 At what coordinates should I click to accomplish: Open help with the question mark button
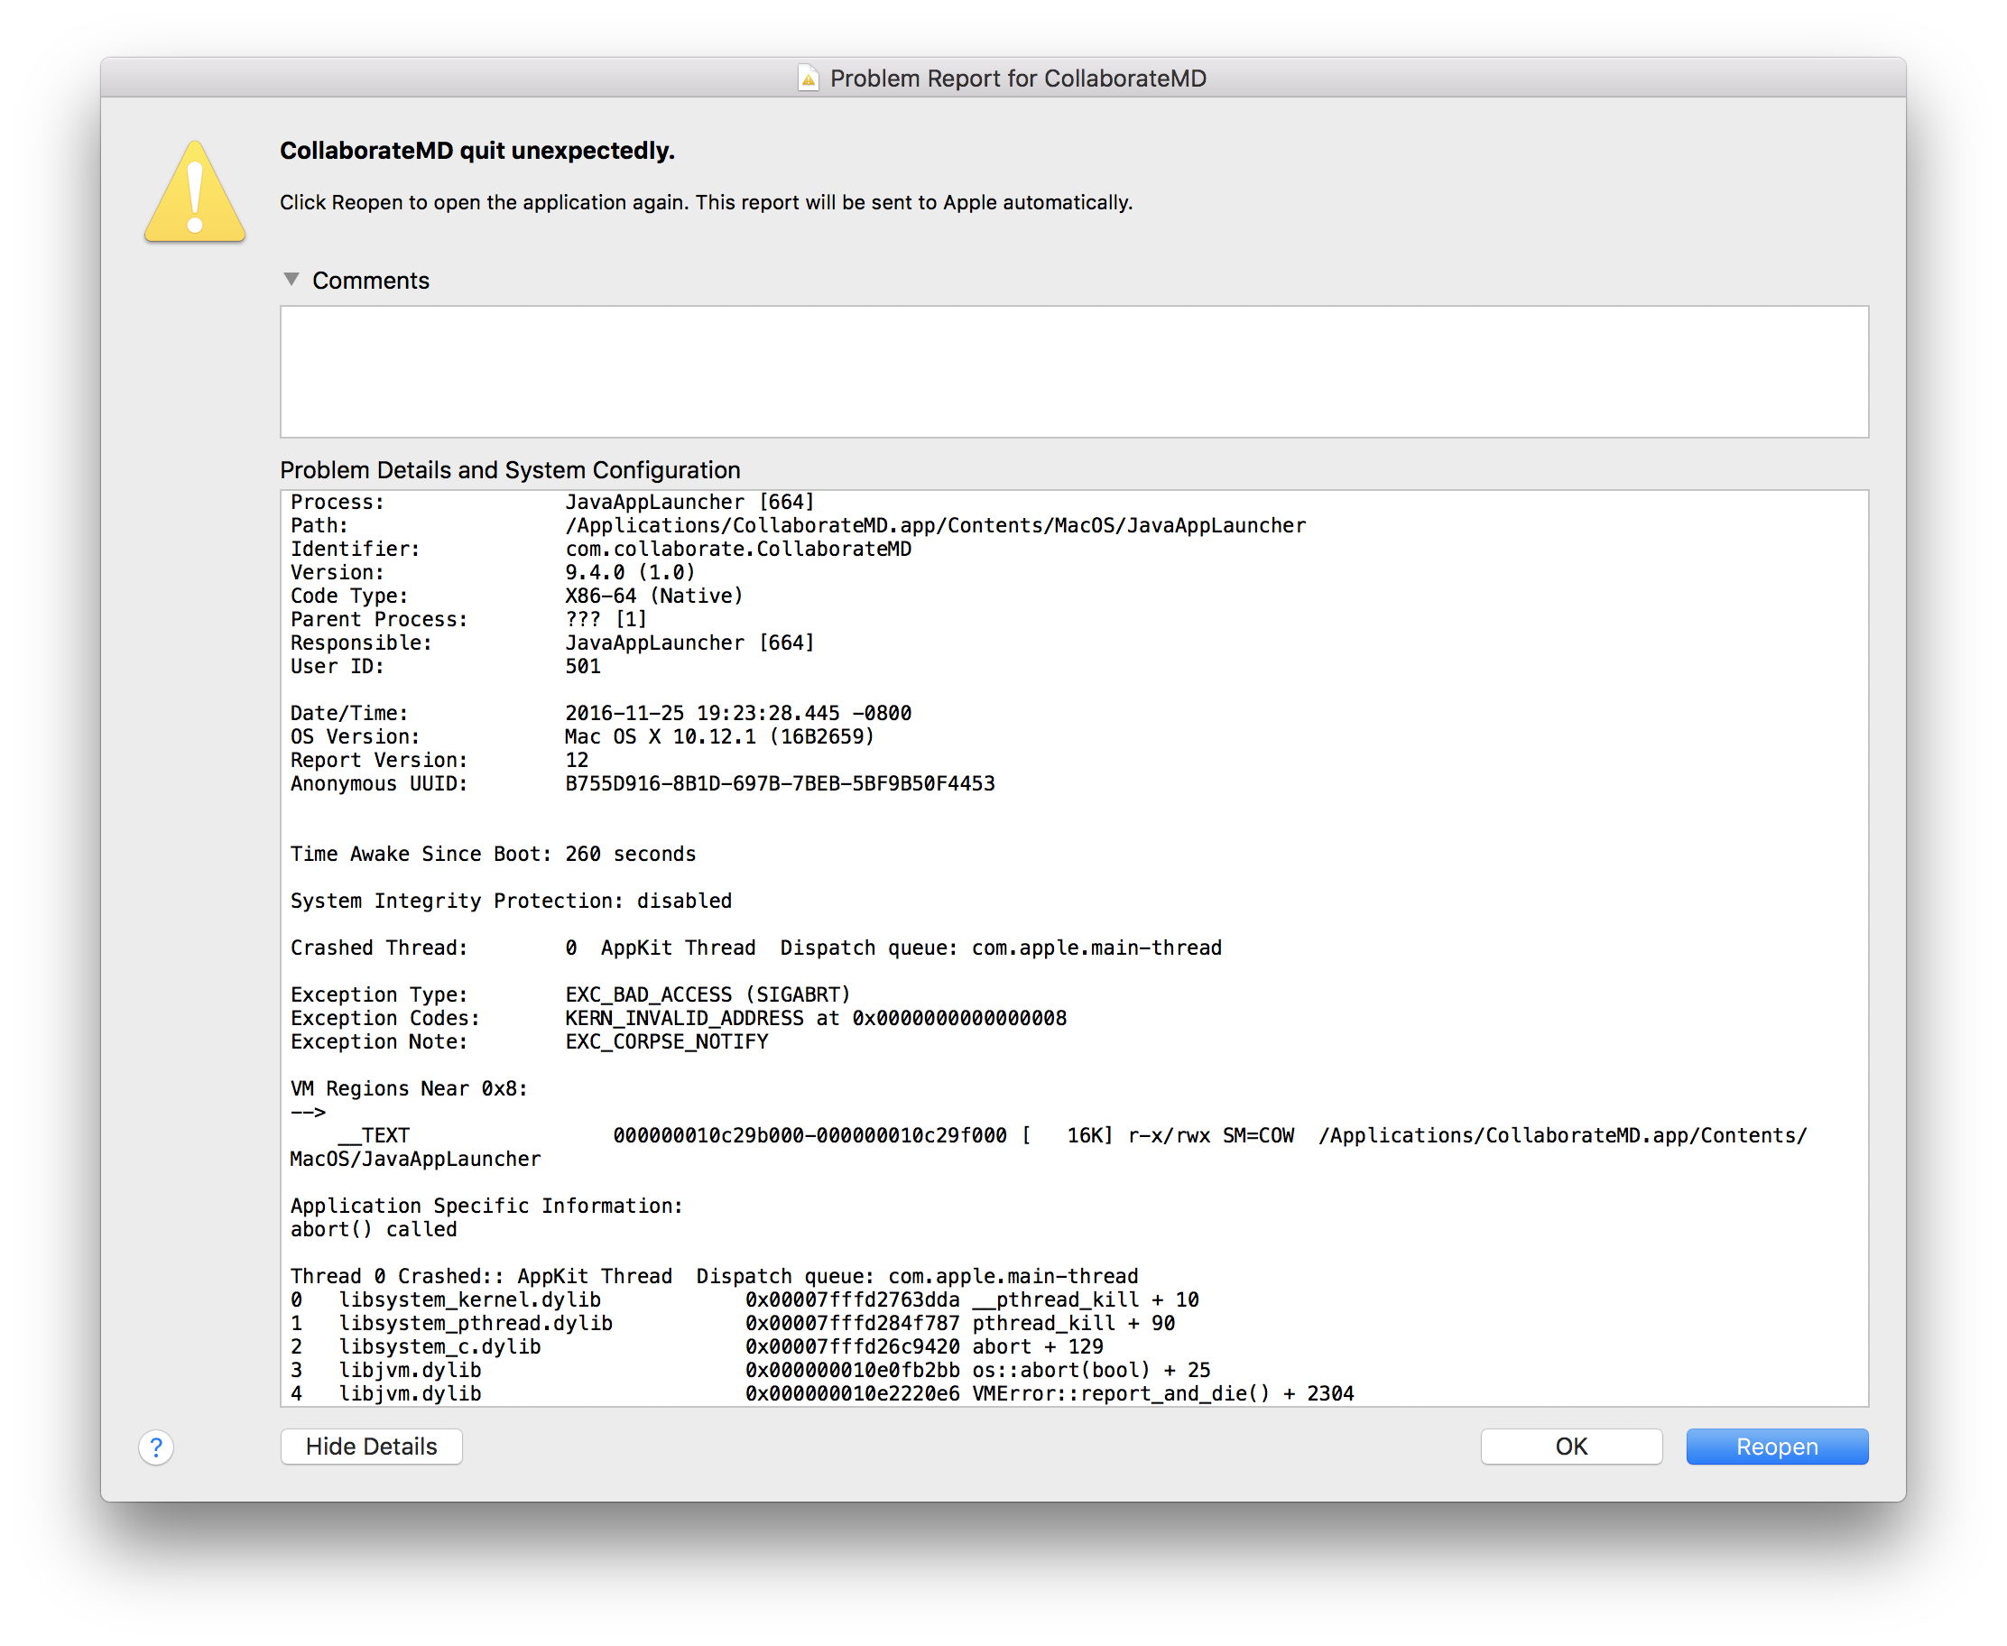point(156,1447)
